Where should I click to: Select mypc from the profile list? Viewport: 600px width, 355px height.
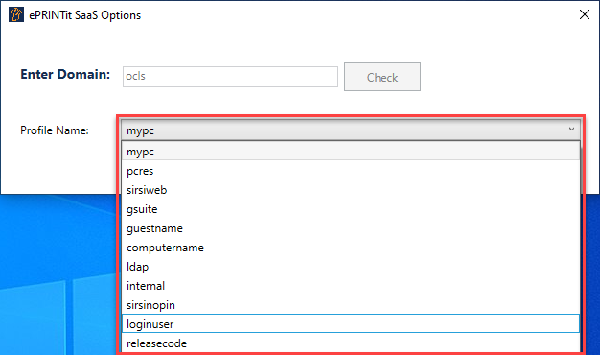point(351,152)
